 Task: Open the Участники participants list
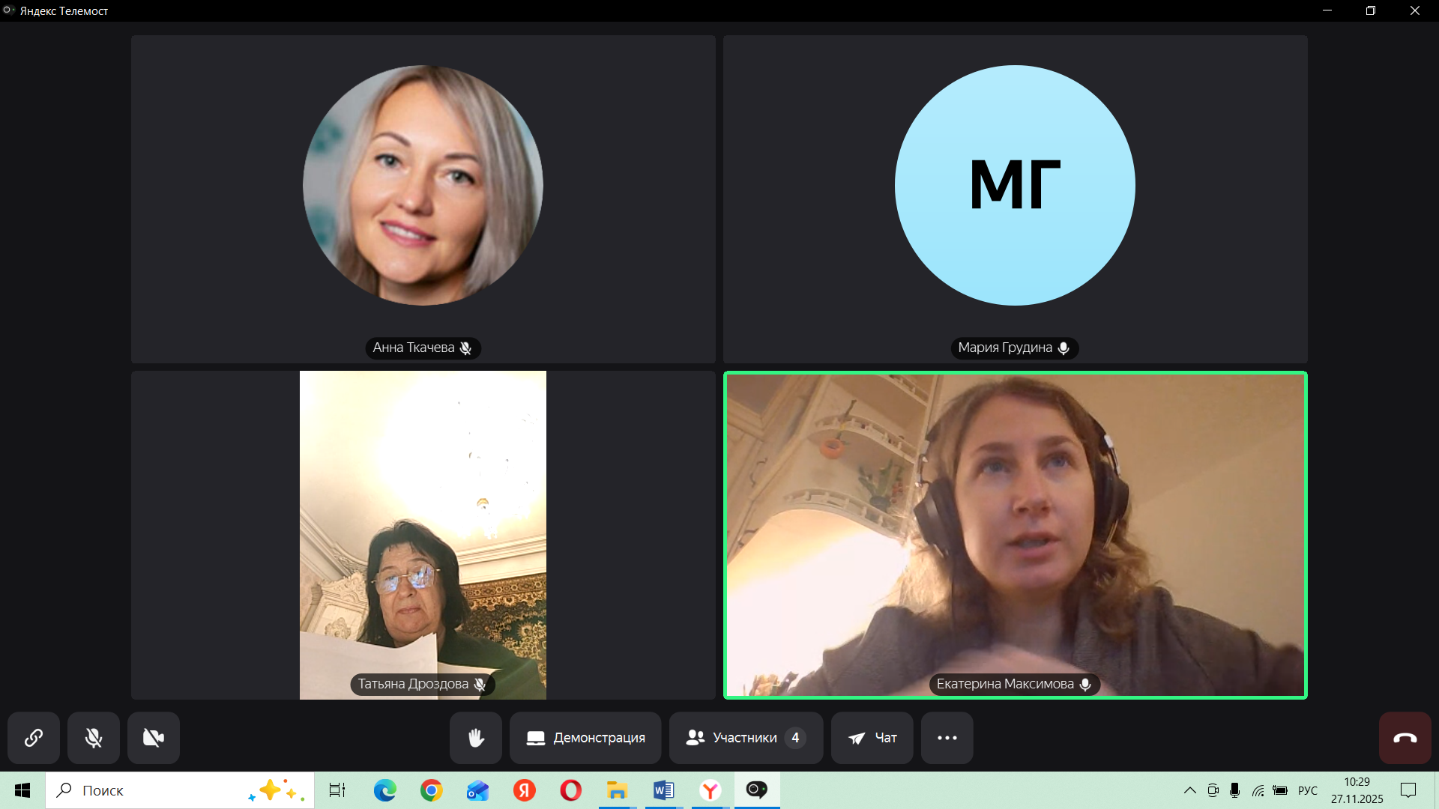(x=746, y=738)
